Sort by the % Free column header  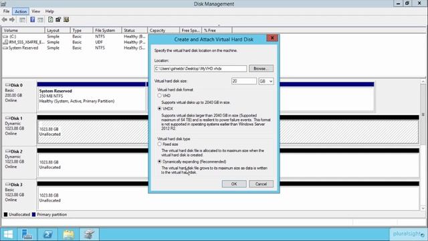coord(217,30)
